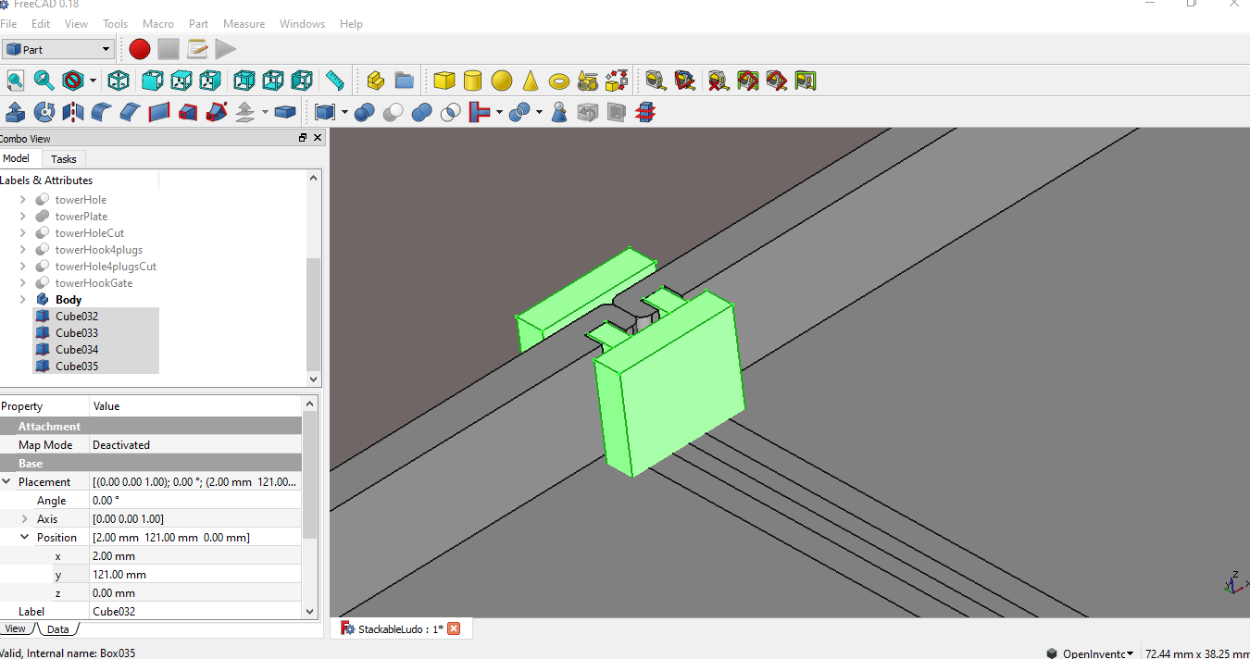
Task: Click the y position value field
Action: pos(196,575)
